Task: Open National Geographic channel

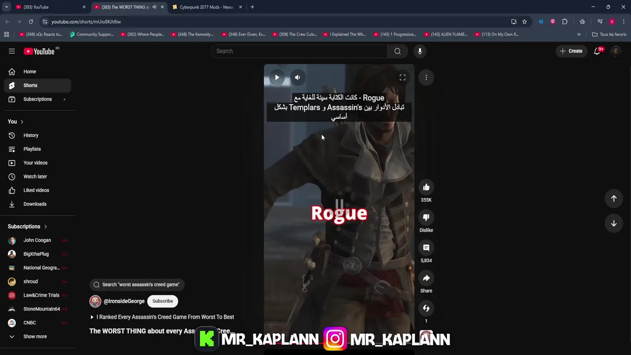Action: pos(37,268)
